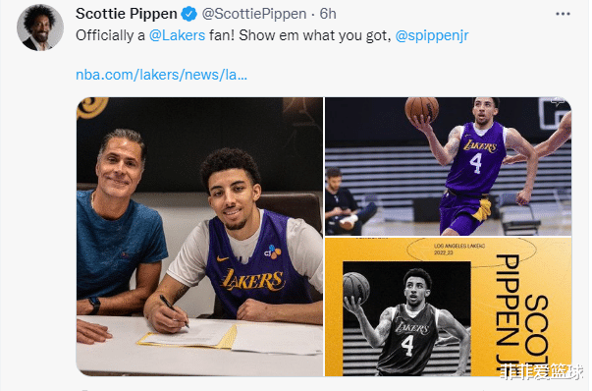The height and width of the screenshot is (391, 592).
Task: Open the @ScottiePippen handle link
Action: [254, 14]
